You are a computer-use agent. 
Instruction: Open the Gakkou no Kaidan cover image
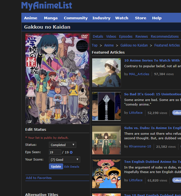tap(57, 79)
